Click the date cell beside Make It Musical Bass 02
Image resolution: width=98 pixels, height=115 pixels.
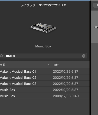point(66,78)
